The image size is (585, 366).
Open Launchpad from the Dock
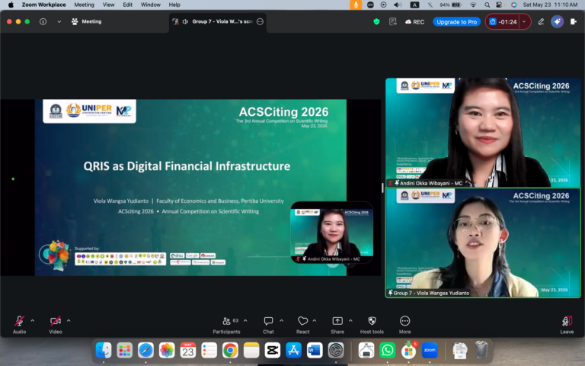coord(124,350)
